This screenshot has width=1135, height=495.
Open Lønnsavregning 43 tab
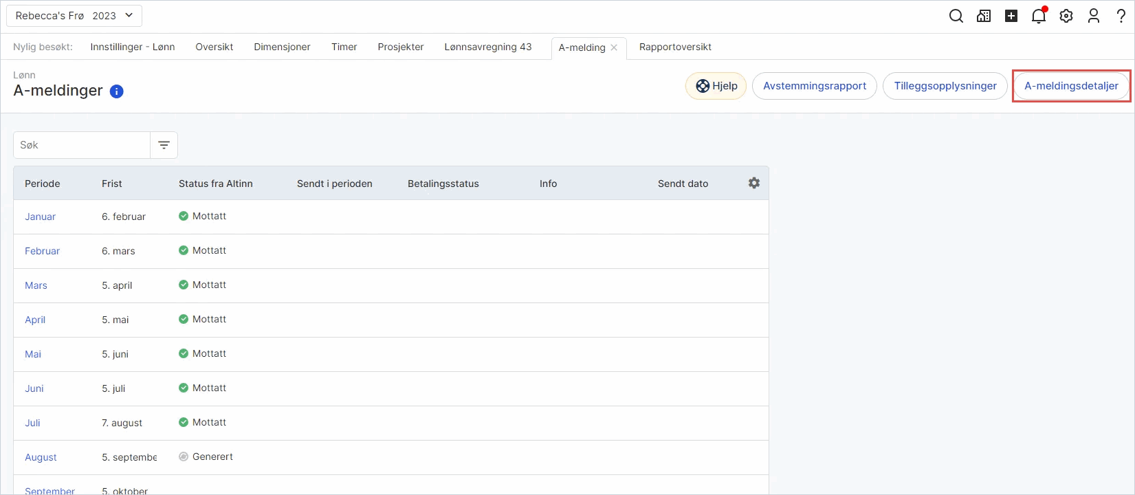click(488, 47)
